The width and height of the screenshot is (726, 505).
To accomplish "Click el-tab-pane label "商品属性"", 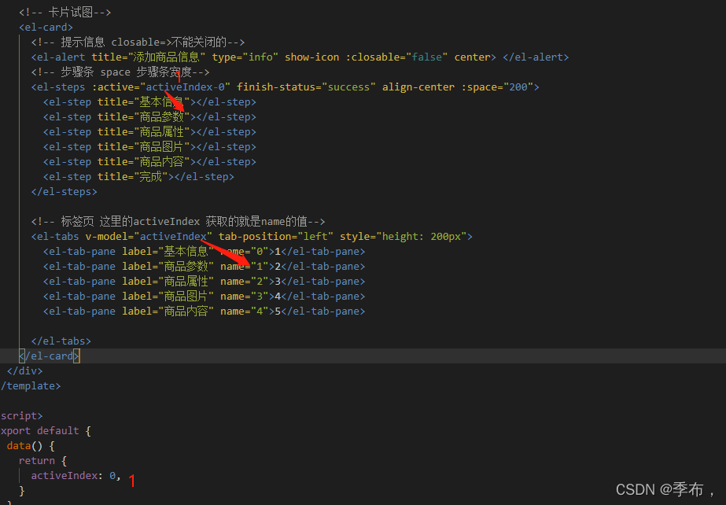I will pyautogui.click(x=168, y=282).
